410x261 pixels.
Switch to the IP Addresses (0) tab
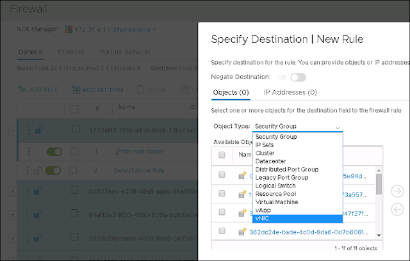[x=290, y=92]
